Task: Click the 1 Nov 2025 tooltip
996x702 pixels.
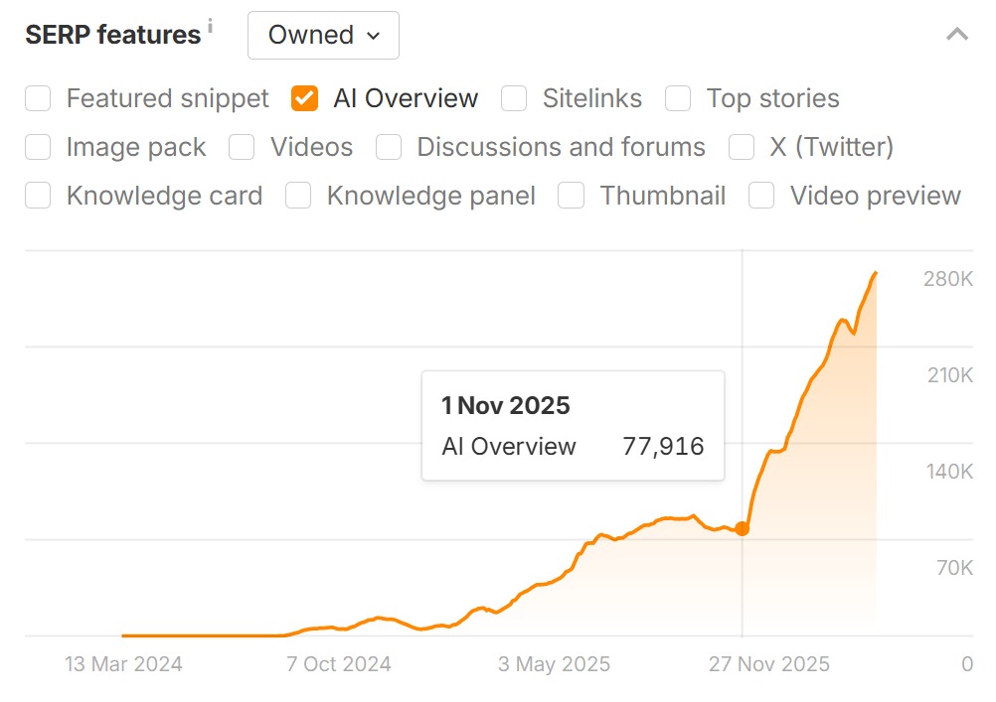Action: (x=573, y=426)
